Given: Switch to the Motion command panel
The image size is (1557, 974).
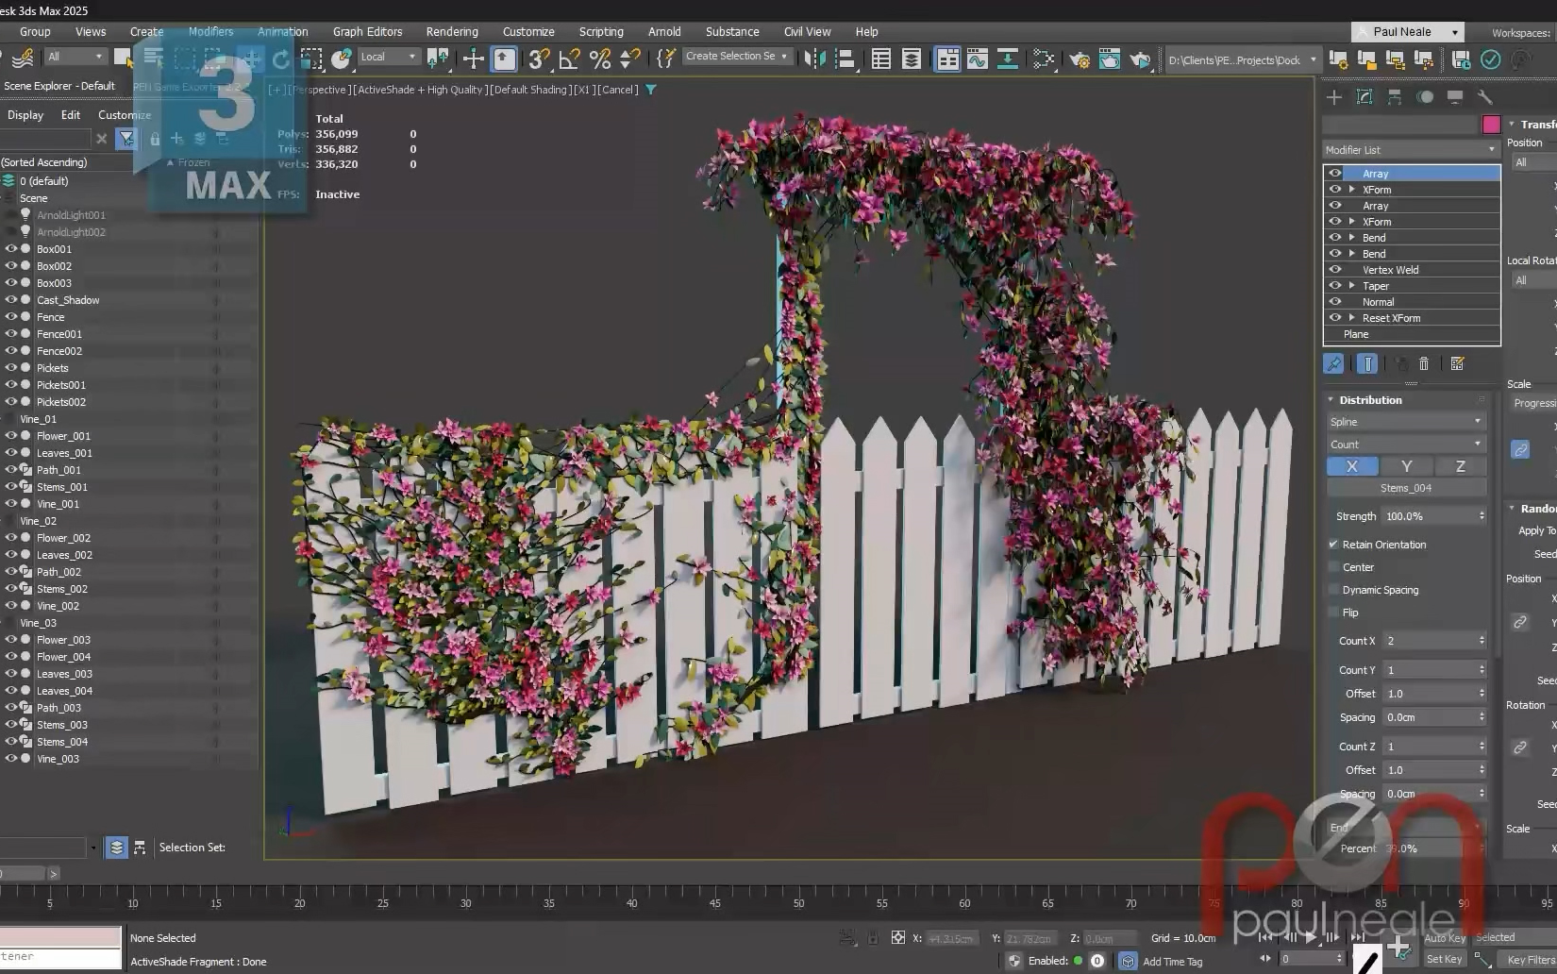Looking at the screenshot, I should (x=1425, y=96).
